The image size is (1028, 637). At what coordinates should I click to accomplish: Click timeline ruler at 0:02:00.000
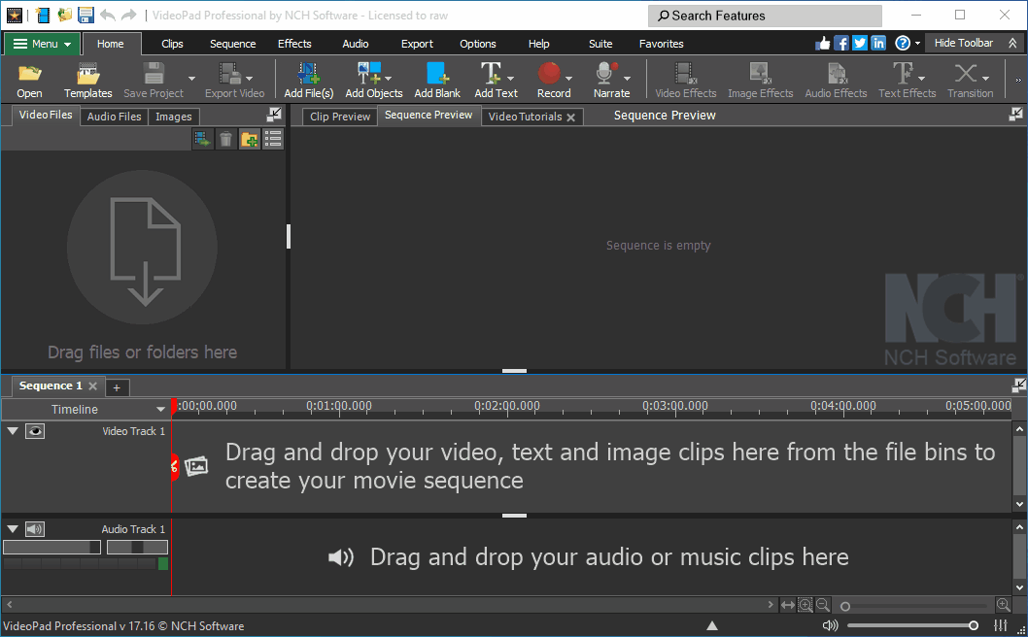[507, 406]
